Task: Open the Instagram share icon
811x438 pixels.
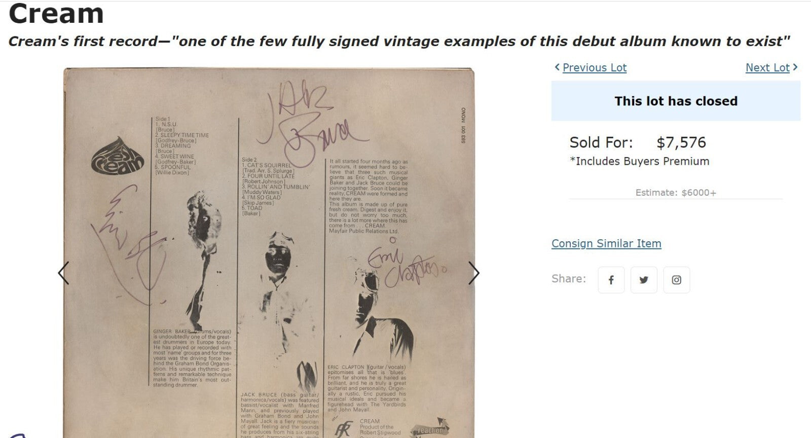Action: 677,279
